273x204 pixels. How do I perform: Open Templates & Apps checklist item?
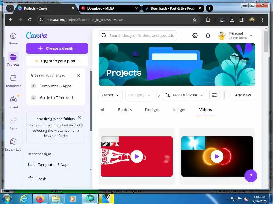tap(56, 86)
